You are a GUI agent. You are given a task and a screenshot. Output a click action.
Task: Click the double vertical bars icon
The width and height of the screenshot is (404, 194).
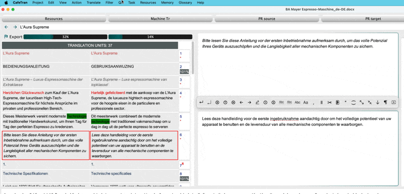tap(321, 102)
